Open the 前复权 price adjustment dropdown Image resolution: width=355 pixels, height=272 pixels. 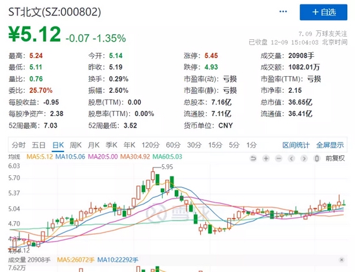[x=335, y=159]
